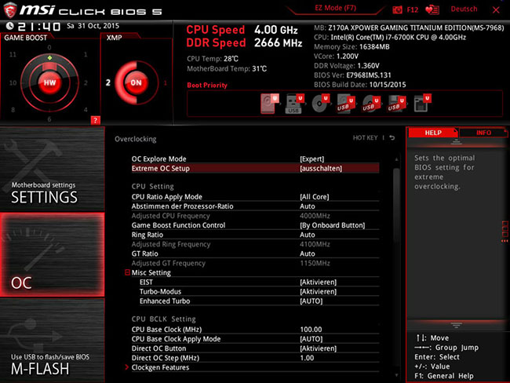Click the Boot Priority label
Viewport: 510px width, 383px height.
(207, 85)
